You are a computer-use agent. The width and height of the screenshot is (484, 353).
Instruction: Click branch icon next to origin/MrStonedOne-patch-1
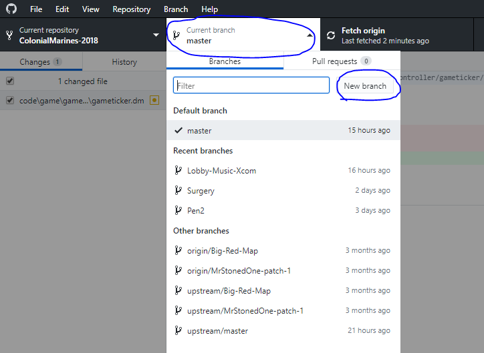point(178,270)
